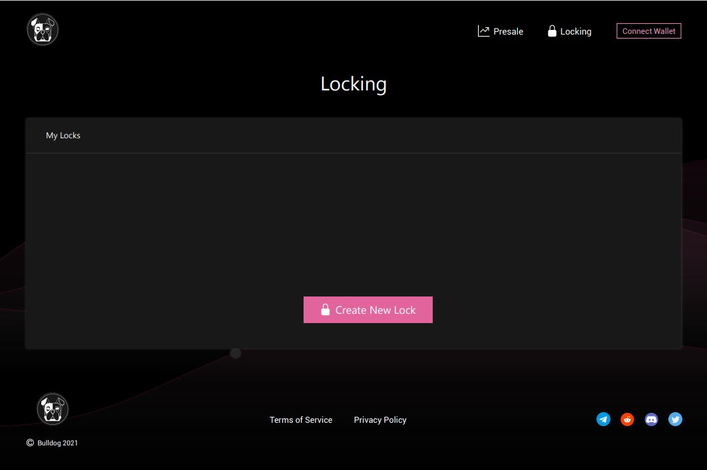Screen dimensions: 707x470
Task: Click the Bulldog logo in the footer
Action: (53, 409)
